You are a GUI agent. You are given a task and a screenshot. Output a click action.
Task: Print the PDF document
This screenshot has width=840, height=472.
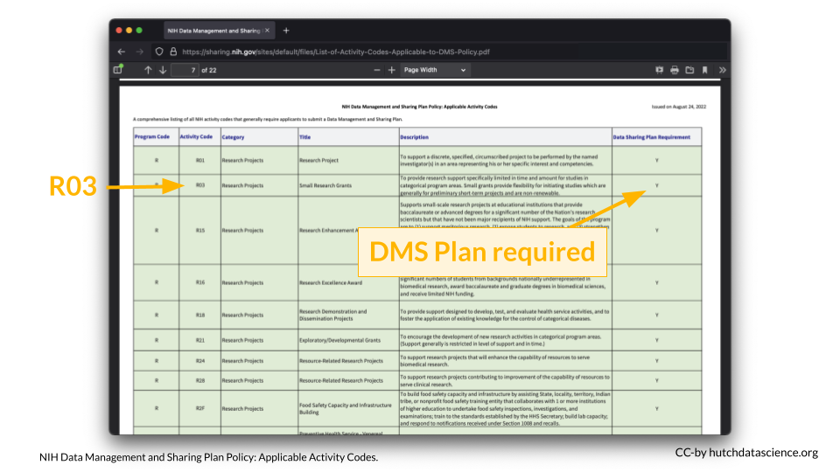[x=675, y=70]
